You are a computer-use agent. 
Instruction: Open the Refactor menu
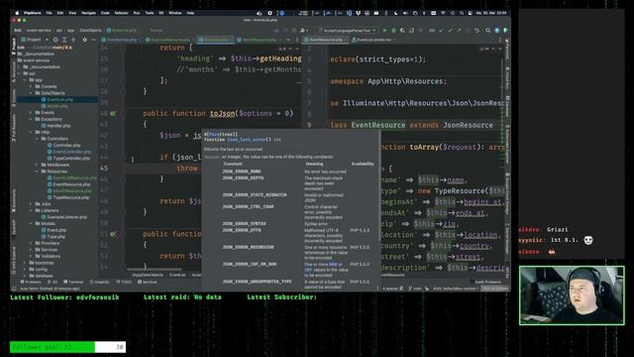point(121,13)
